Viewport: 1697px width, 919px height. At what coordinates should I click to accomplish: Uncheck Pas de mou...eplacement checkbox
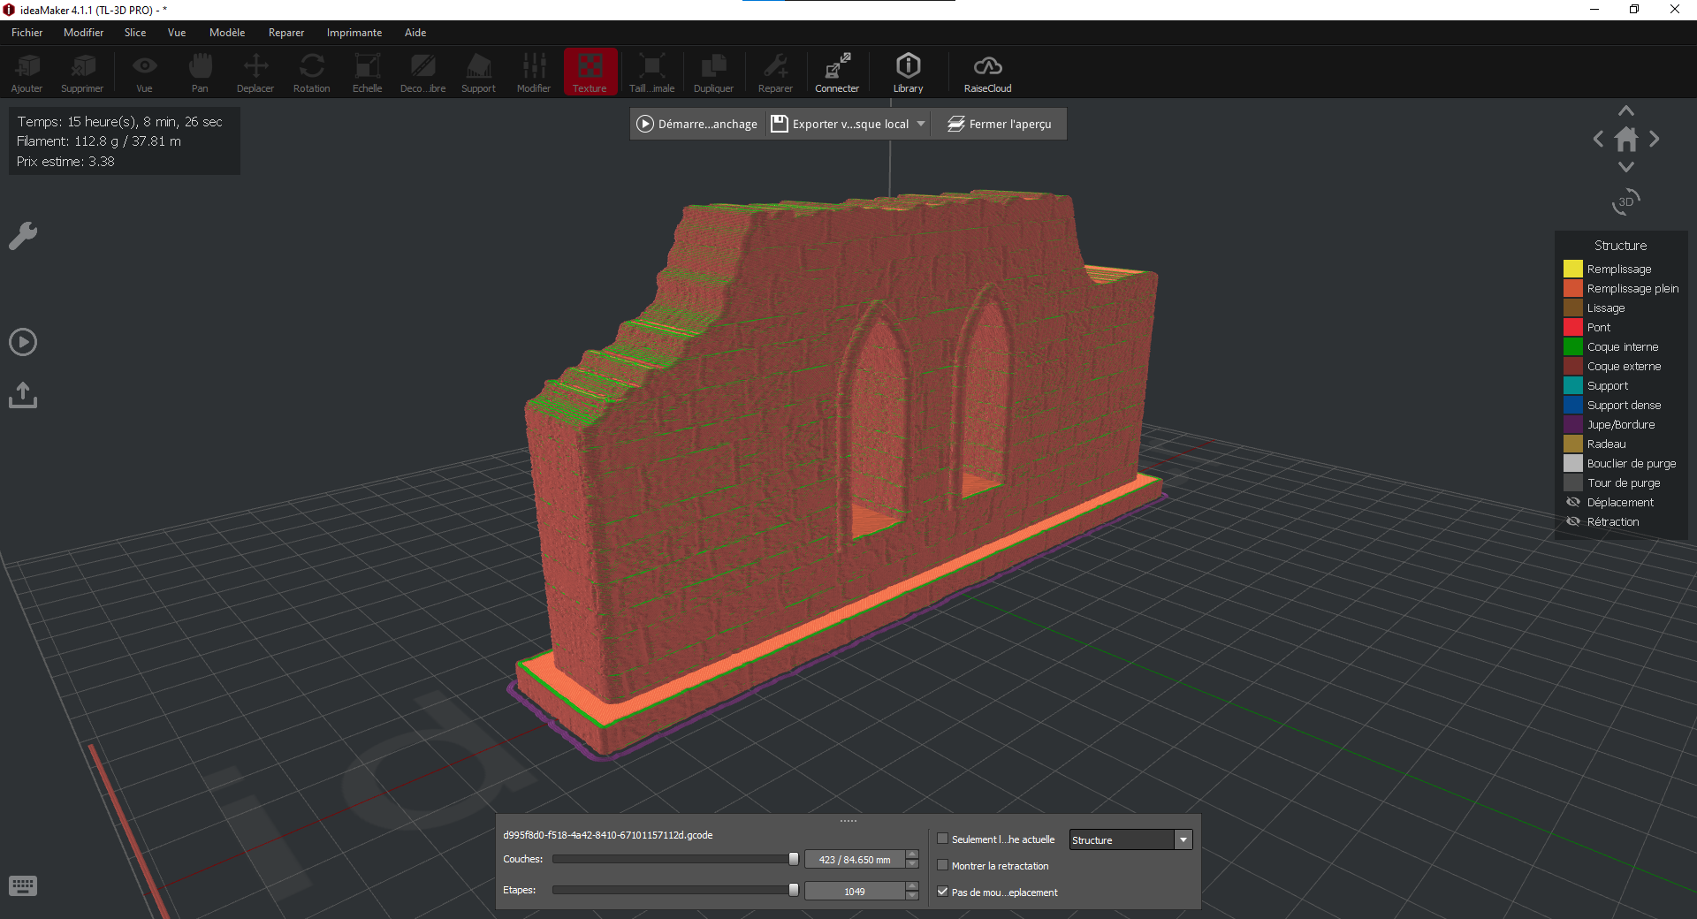click(942, 892)
